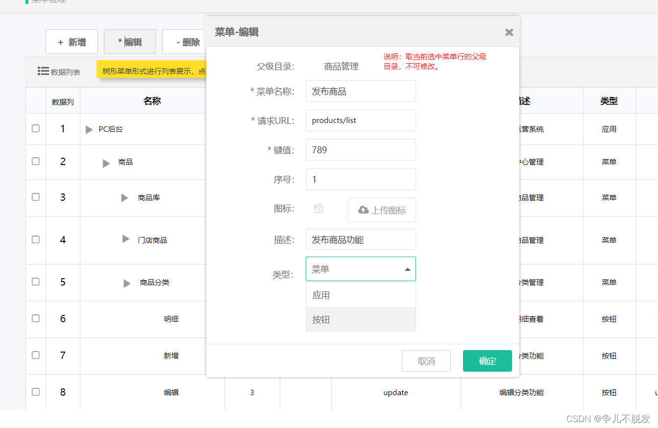Tick the checkbox for row 2 商品
Image resolution: width=658 pixels, height=428 pixels.
click(36, 161)
